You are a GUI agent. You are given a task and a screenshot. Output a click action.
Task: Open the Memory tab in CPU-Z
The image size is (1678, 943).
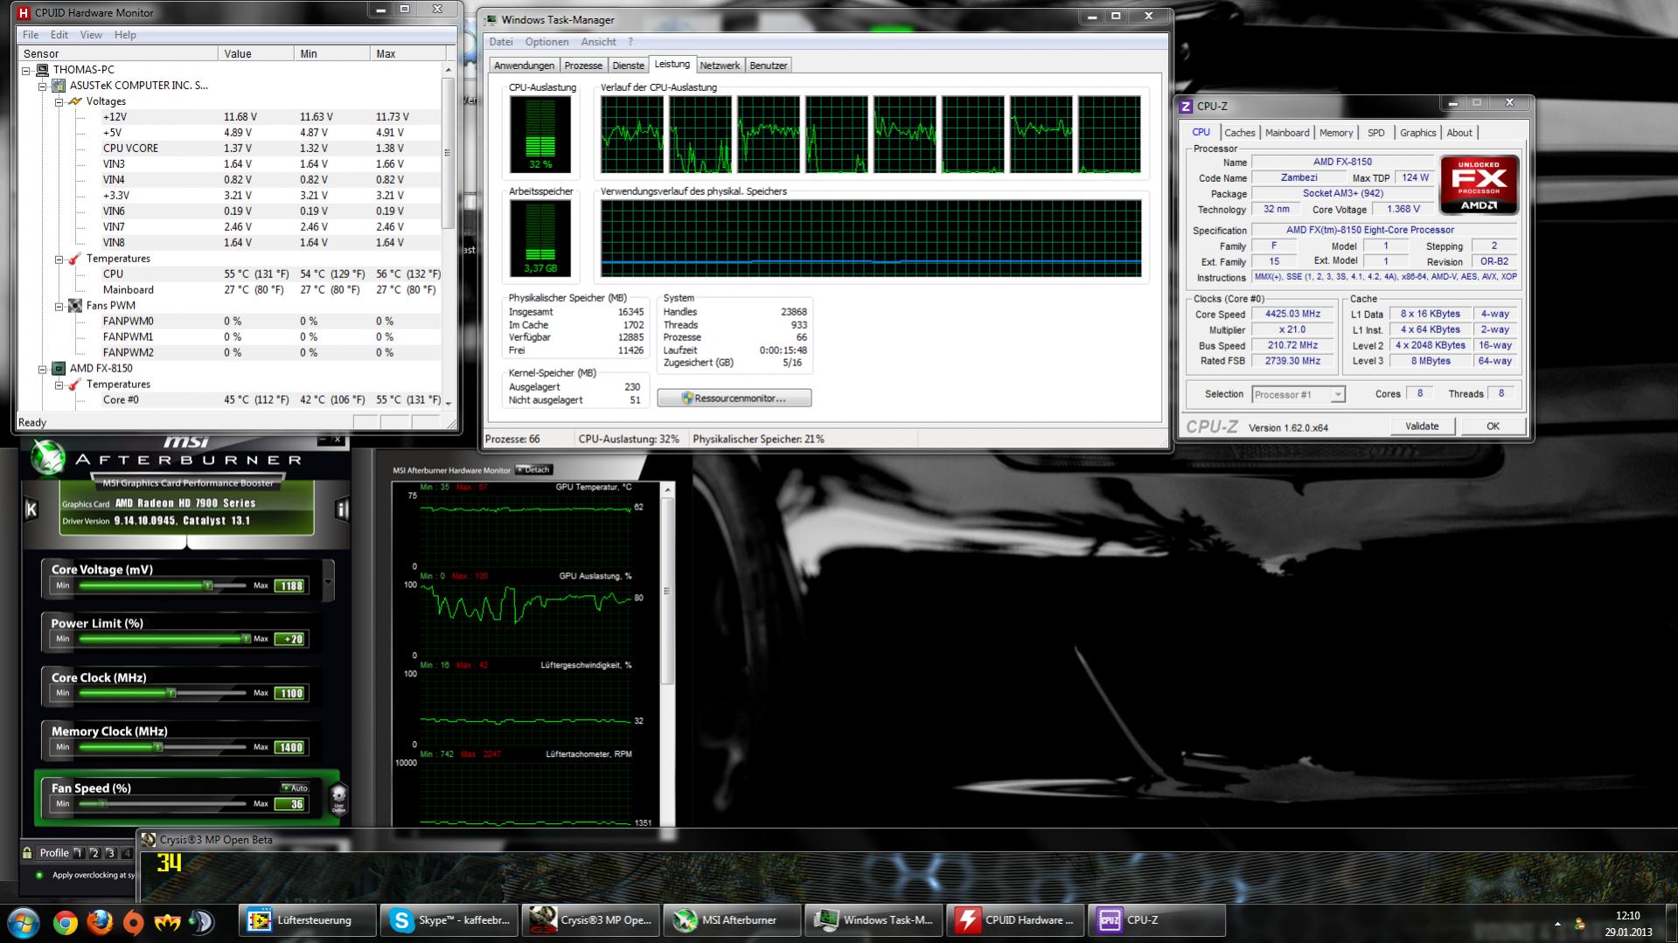[1335, 133]
